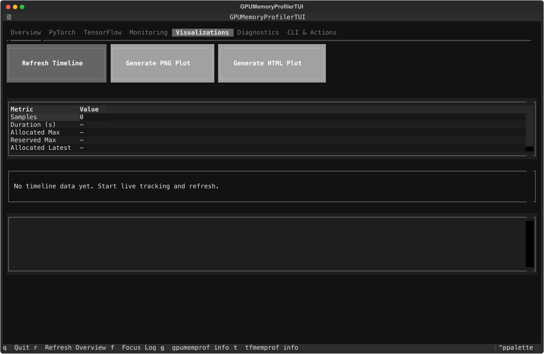Select the Visualizations tab

tap(202, 32)
